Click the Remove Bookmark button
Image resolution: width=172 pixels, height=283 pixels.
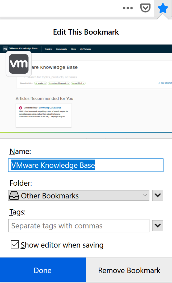click(129, 270)
